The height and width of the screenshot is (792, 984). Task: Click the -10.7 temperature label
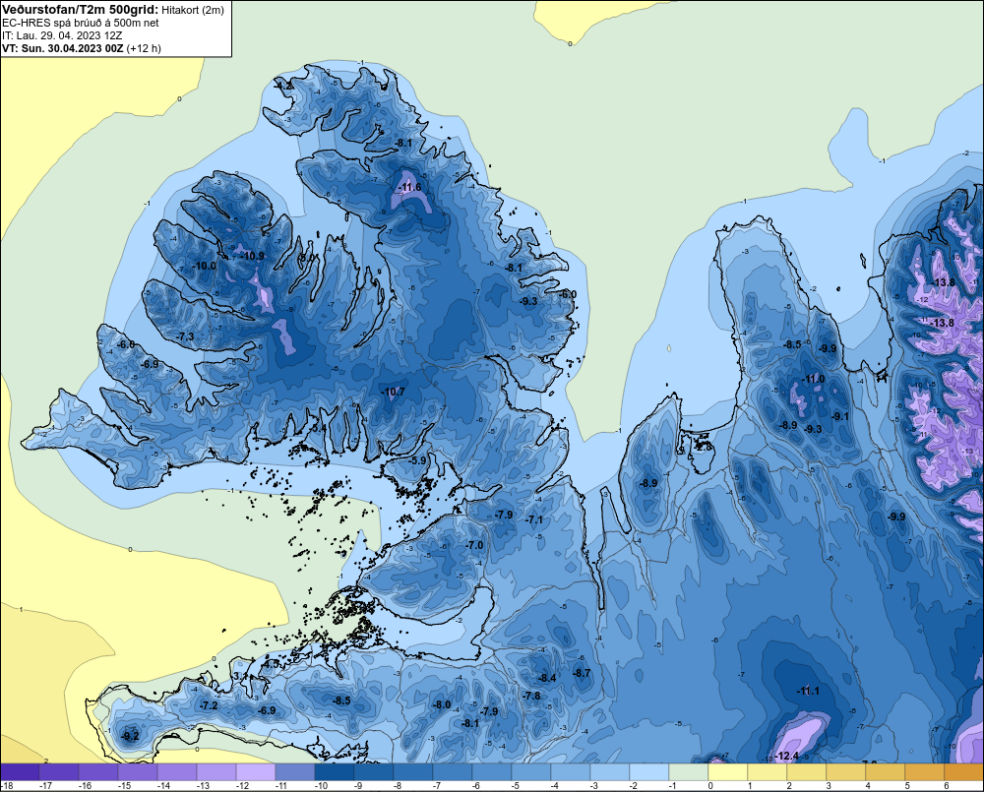coord(394,393)
